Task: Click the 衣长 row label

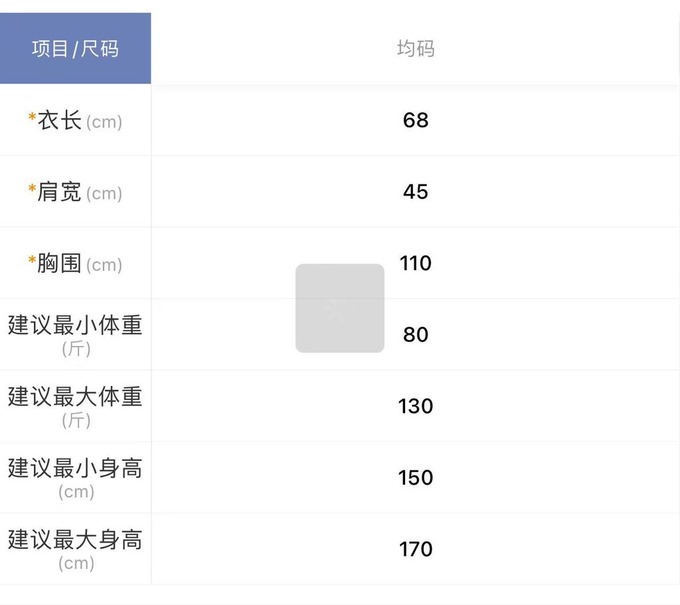Action: click(x=60, y=121)
